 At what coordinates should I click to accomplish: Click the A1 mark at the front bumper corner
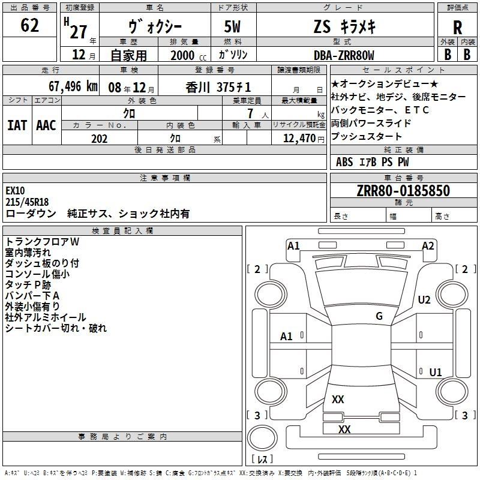[293, 246]
